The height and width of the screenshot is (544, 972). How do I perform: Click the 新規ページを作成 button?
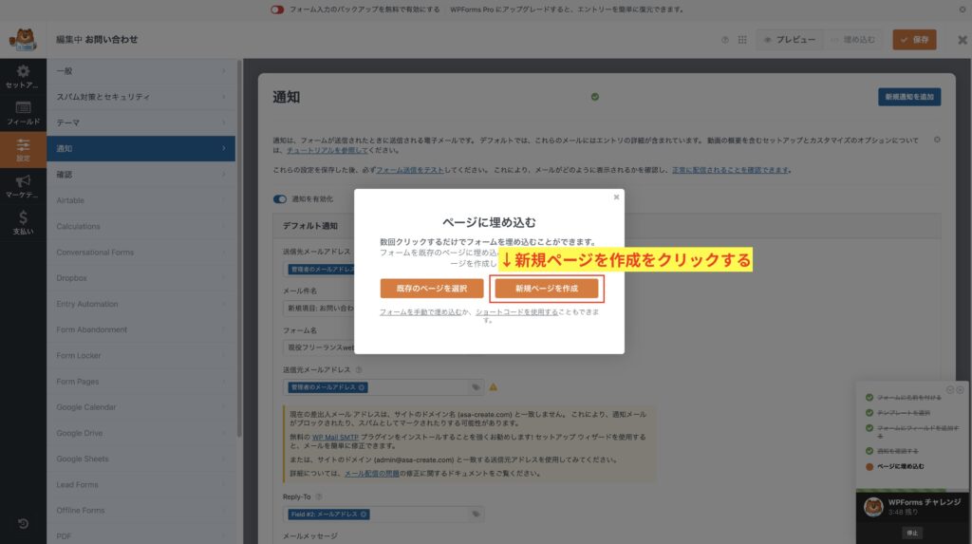(x=546, y=288)
